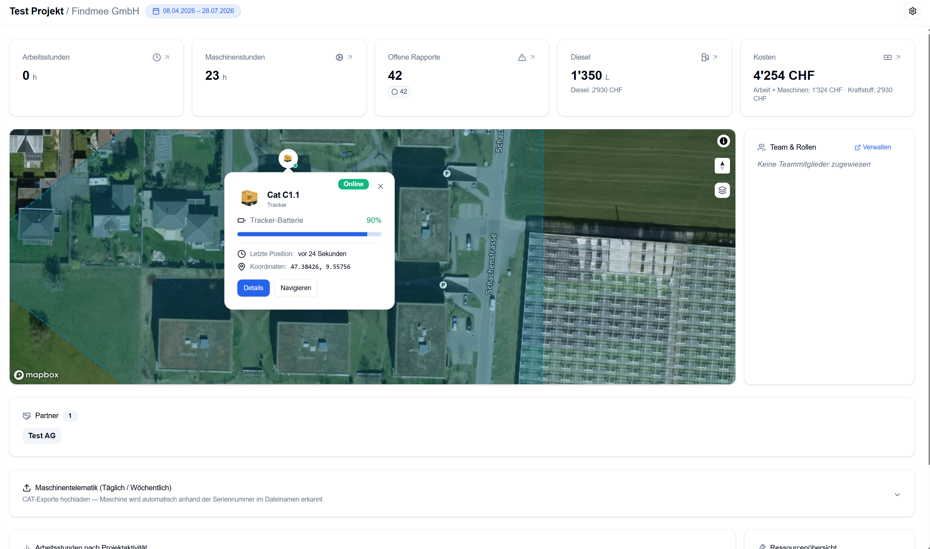Click the Cat C1.1 map marker
This screenshot has height=549, width=930.
coord(288,159)
